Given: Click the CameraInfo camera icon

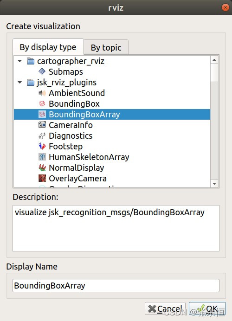Looking at the screenshot, I should coord(42,125).
